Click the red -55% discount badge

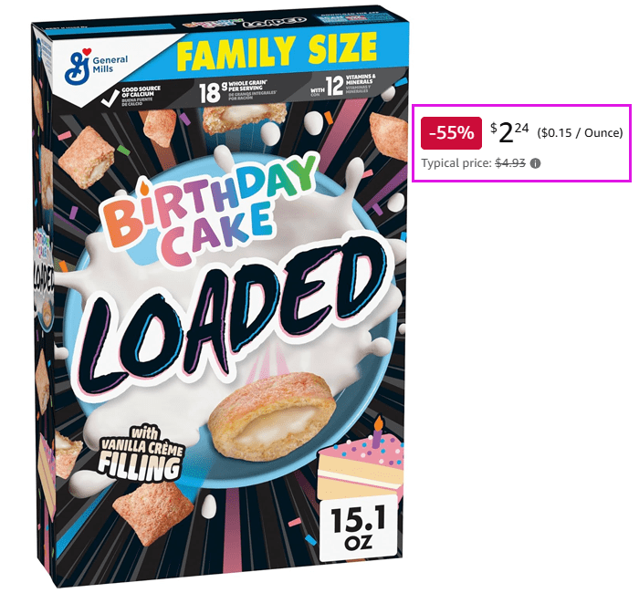451,133
